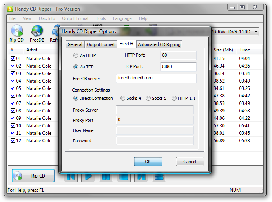The width and height of the screenshot is (272, 202).
Task: Click the 04:53 time value
Action: coord(245,111)
